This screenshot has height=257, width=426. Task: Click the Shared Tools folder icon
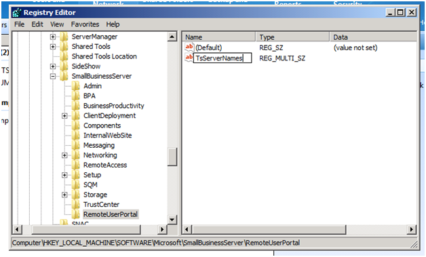[64, 47]
